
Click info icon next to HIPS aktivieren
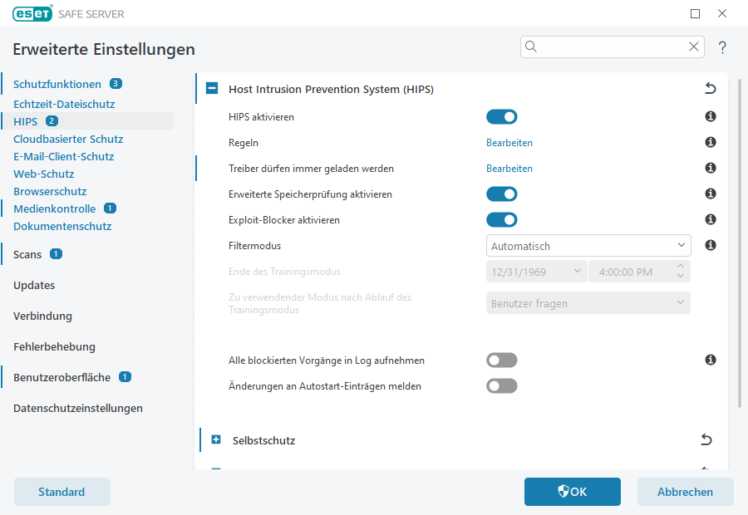tap(711, 117)
